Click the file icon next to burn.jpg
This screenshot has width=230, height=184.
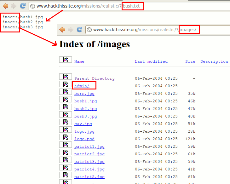[66, 92]
